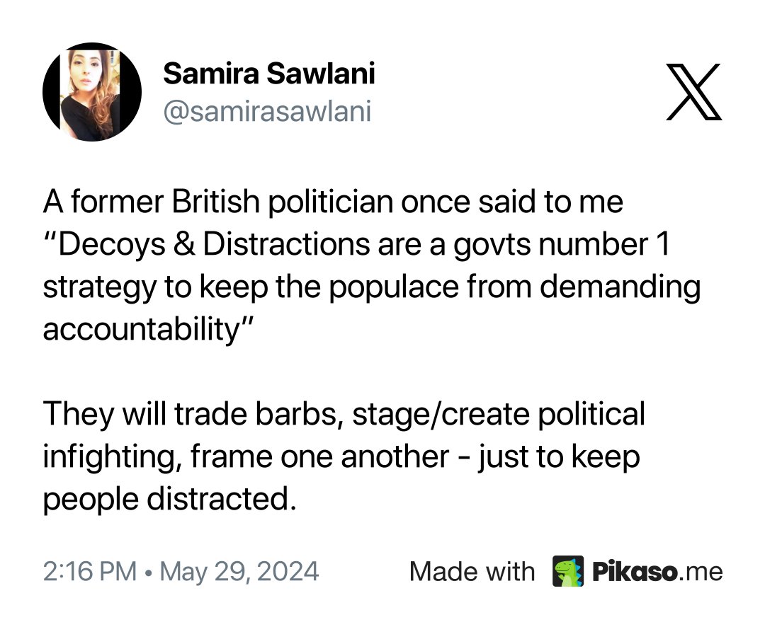Open Samira Sawlani's profile picture

(92, 92)
